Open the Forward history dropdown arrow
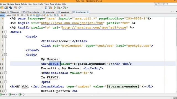The width and height of the screenshot is (177, 99). coord(25,15)
